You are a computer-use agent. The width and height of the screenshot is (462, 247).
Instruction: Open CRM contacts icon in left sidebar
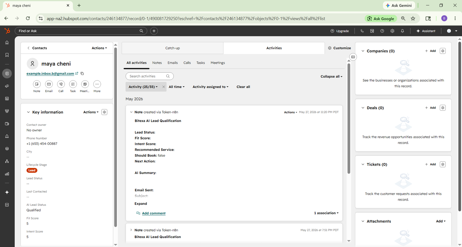7,74
